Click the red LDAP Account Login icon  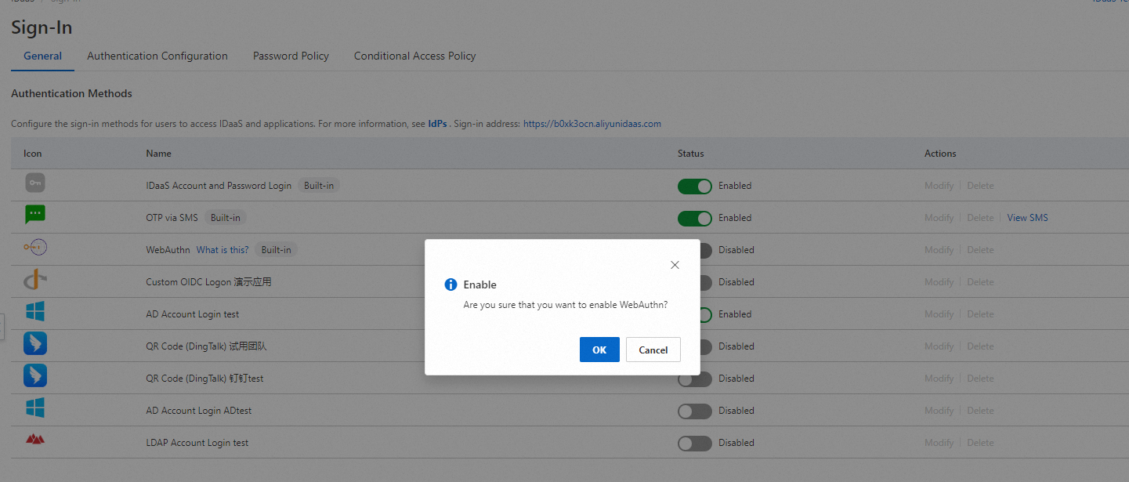[35, 440]
